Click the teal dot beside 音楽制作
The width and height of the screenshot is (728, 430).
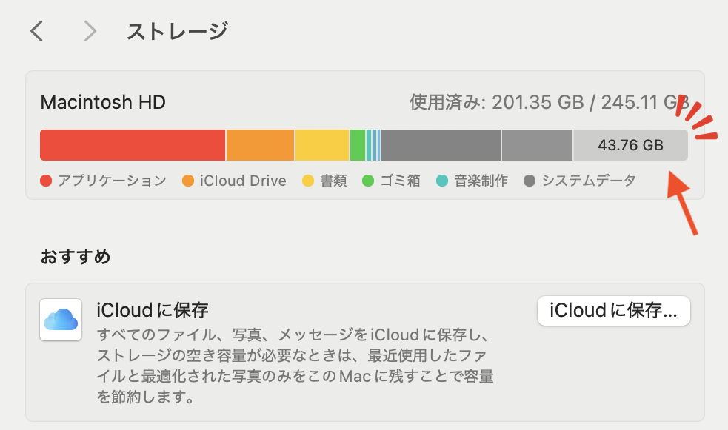[441, 181]
